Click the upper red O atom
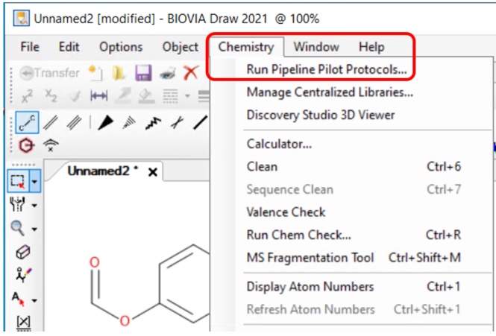The height and width of the screenshot is (336, 496). 94,262
